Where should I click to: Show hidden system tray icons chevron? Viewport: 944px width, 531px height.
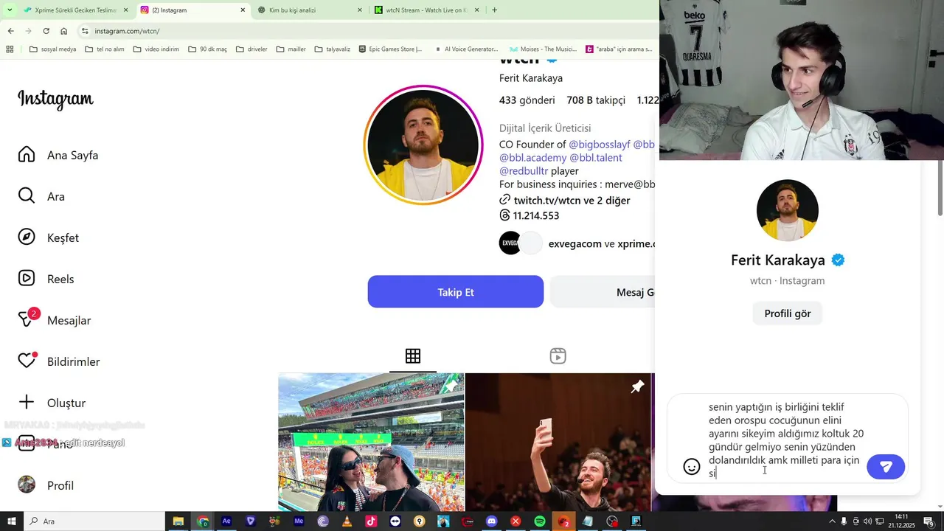[x=832, y=521]
